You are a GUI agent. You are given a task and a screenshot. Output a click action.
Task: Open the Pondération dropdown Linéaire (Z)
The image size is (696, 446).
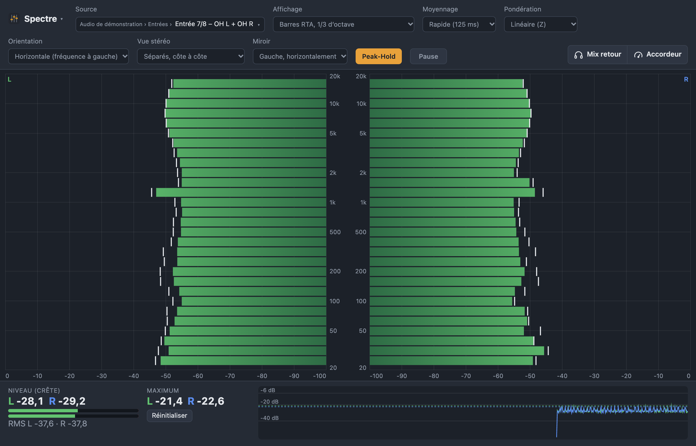pos(541,24)
